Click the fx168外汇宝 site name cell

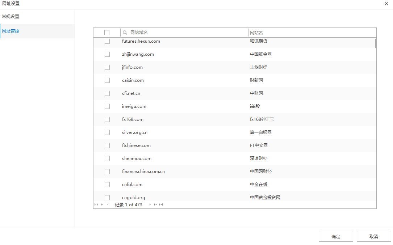(x=262, y=119)
